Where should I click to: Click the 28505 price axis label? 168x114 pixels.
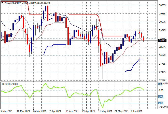point(162,47)
